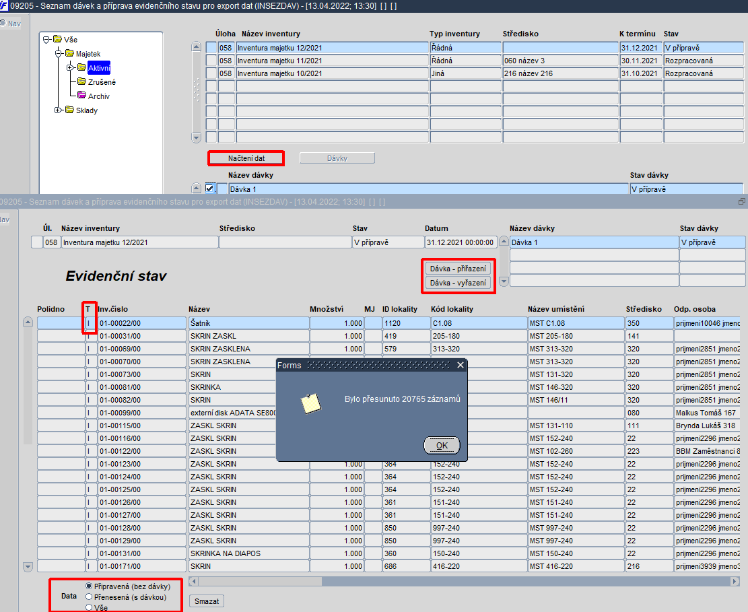Click the horizontal scrollbar thumb
The height and width of the screenshot is (612, 748).
[x=260, y=582]
